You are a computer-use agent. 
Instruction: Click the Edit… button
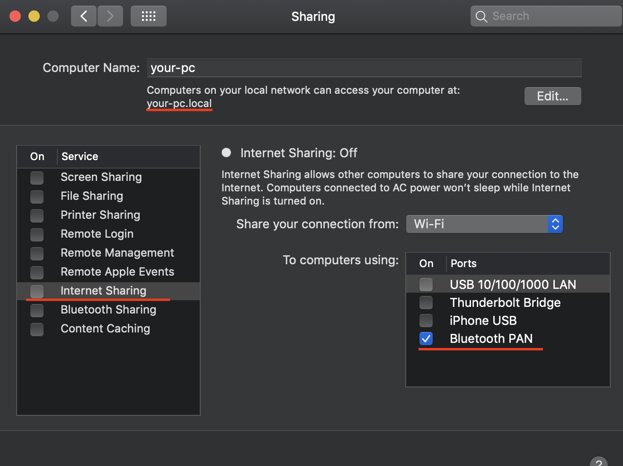click(x=552, y=96)
